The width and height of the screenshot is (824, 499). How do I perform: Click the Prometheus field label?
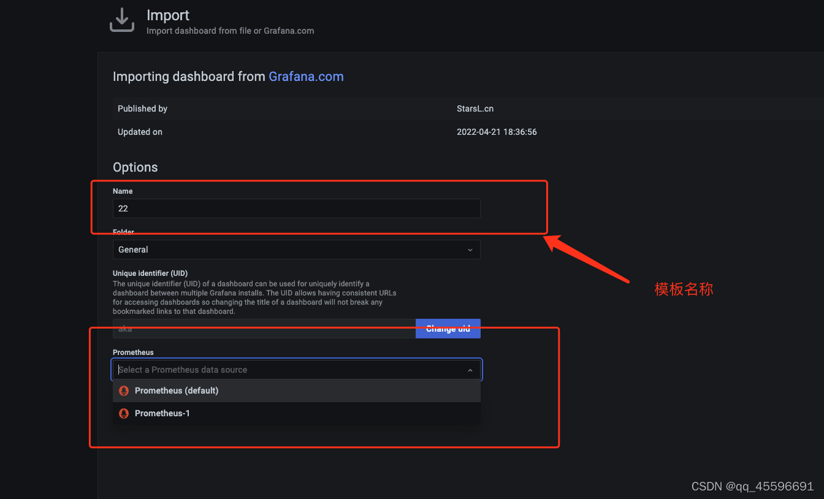[x=133, y=352]
